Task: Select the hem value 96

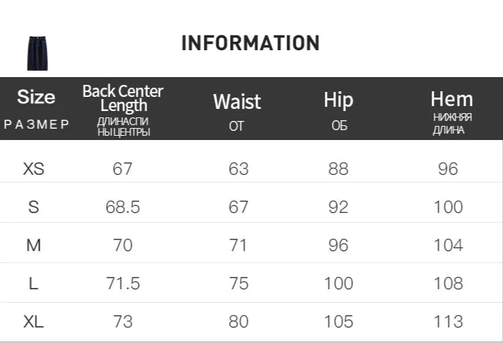Action: pyautogui.click(x=448, y=169)
